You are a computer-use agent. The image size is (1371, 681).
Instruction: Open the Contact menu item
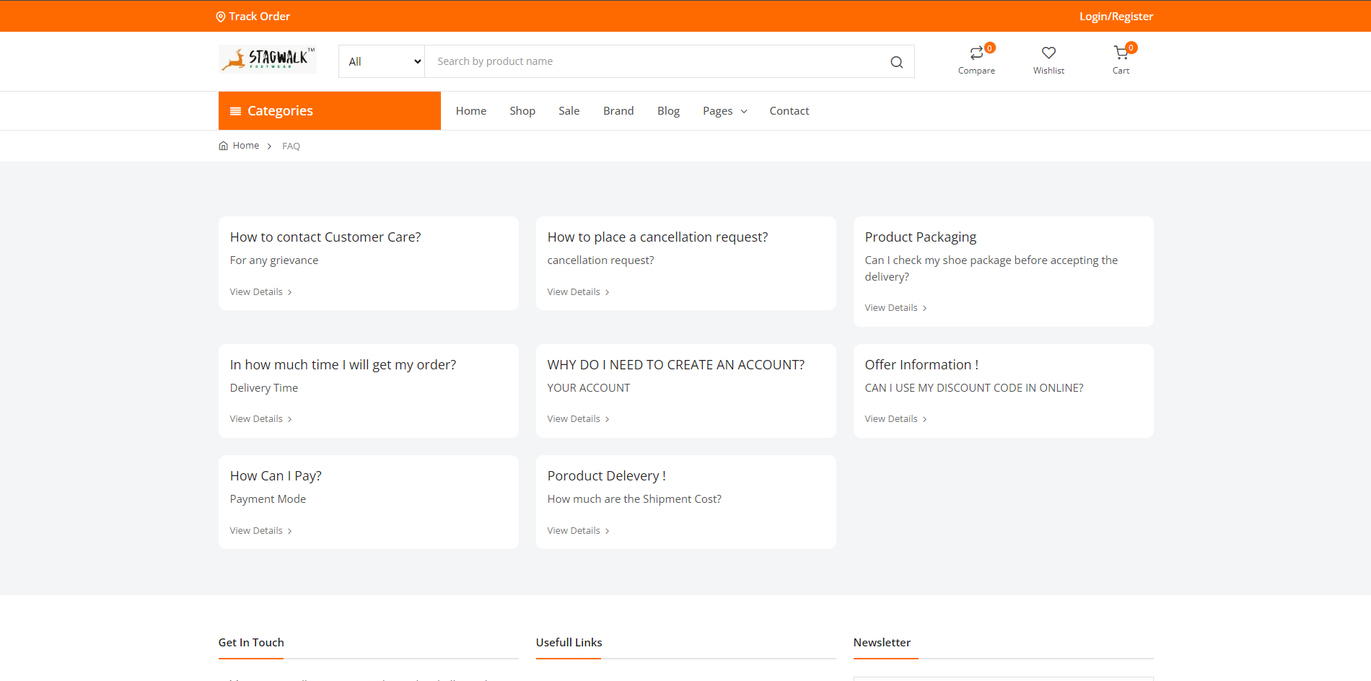[x=789, y=111]
